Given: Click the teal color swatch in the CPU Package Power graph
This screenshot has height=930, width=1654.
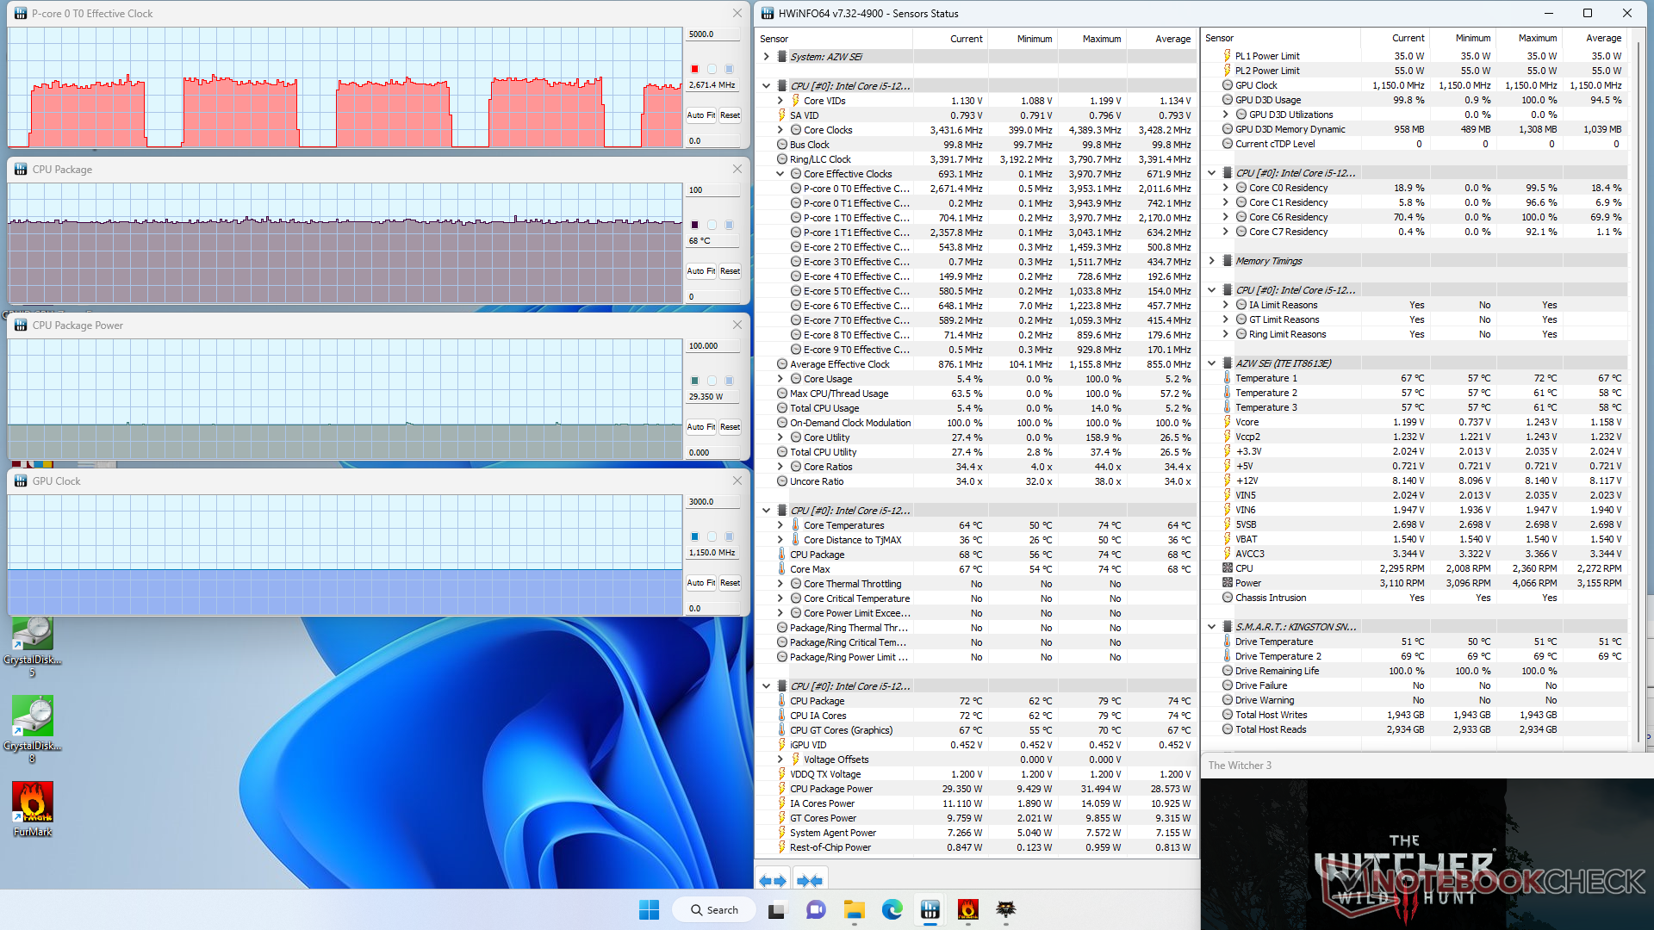Looking at the screenshot, I should click(694, 381).
